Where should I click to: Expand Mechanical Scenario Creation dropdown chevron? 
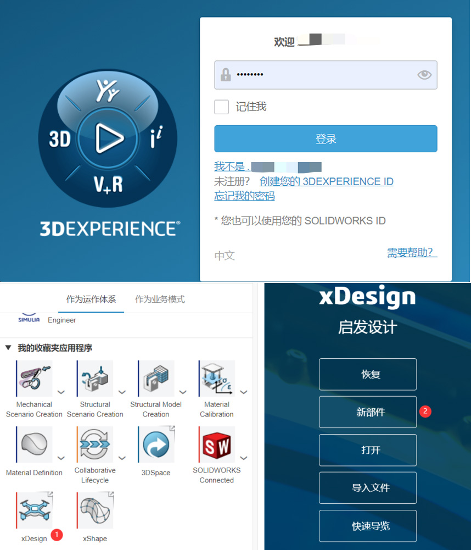click(61, 392)
